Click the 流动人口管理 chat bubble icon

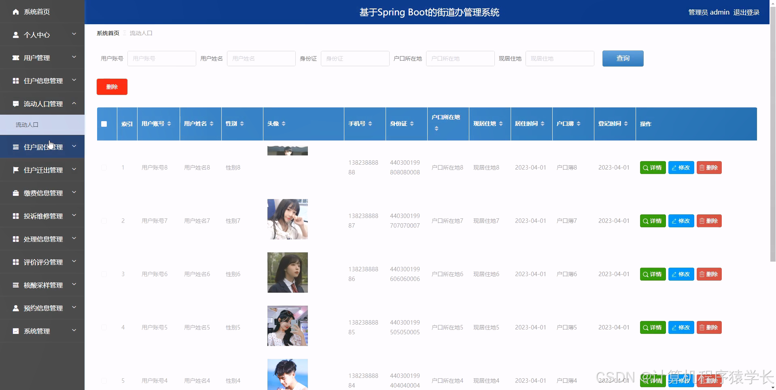tap(16, 103)
